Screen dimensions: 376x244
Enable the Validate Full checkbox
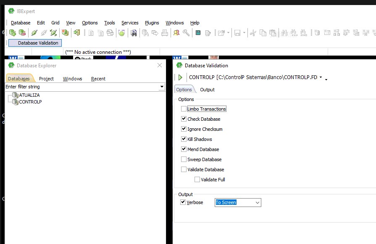pos(197,179)
